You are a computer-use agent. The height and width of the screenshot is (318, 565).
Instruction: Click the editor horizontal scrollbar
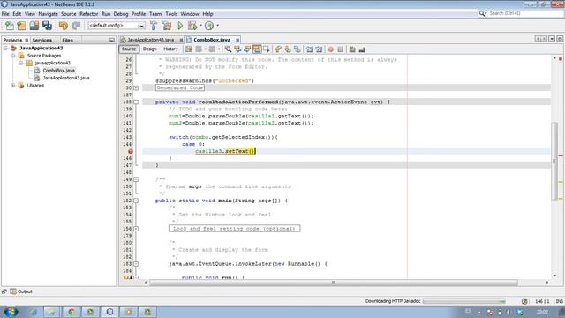pos(334,283)
